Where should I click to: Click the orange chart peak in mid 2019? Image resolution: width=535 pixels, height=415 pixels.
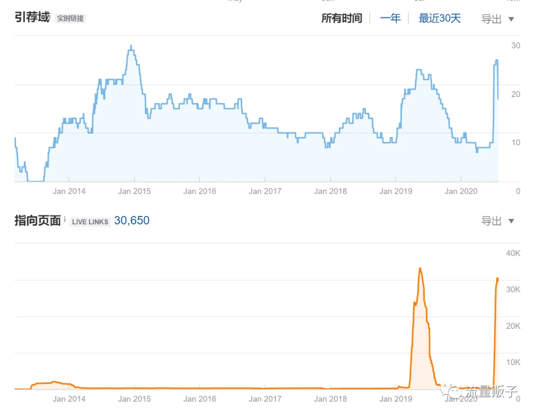tap(420, 269)
